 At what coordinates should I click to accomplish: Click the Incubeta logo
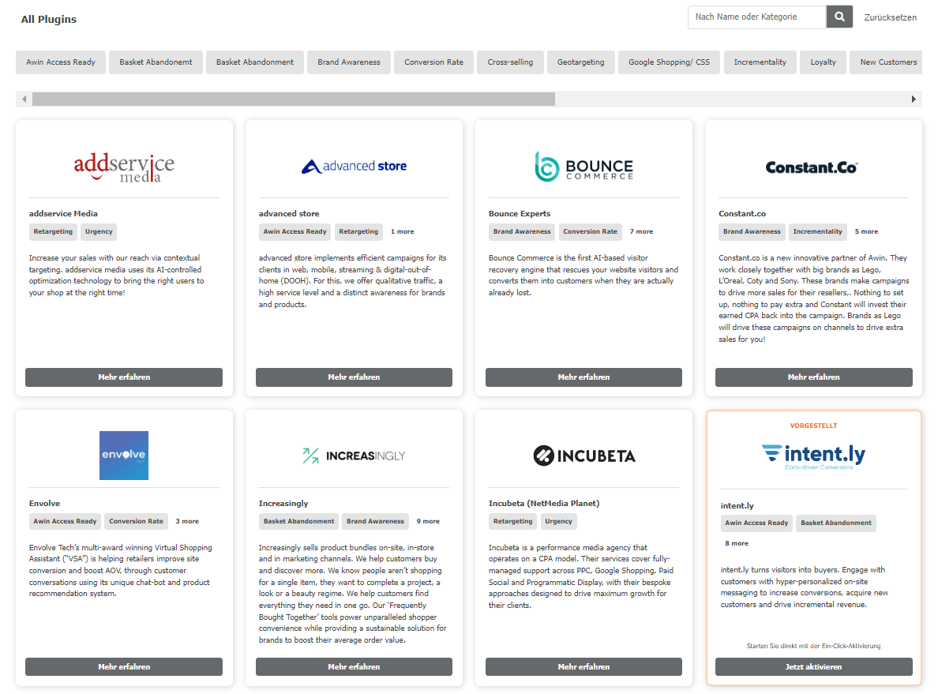click(x=583, y=456)
